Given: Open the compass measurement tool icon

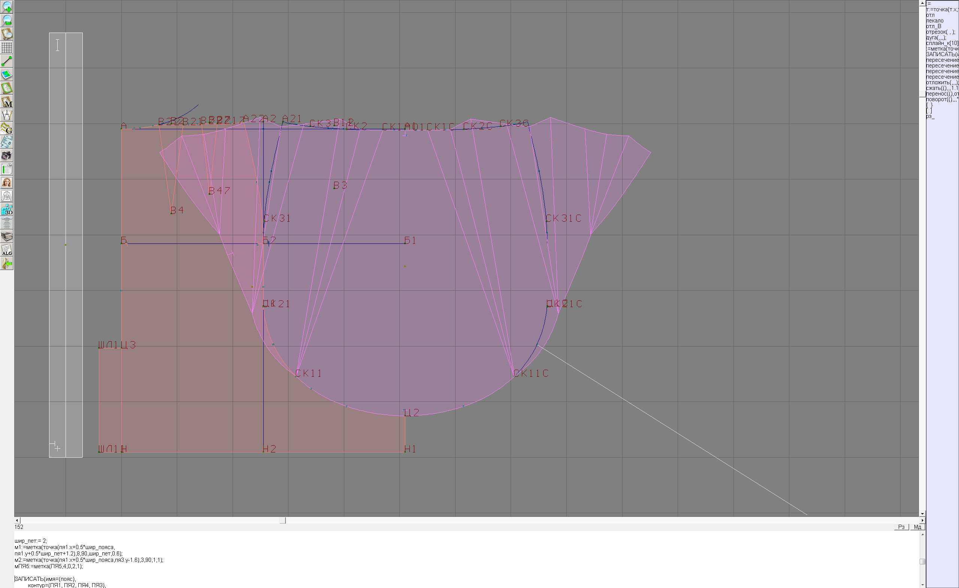Looking at the screenshot, I should [7, 115].
